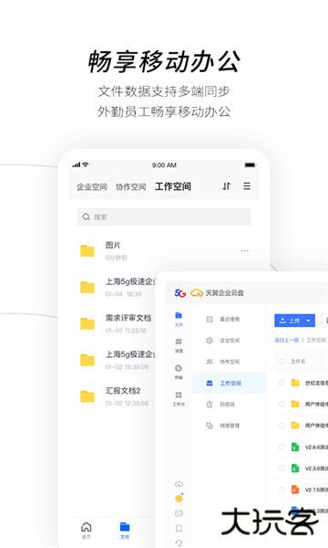
Task: Tick the checkbox for the V2.7.5 file
Action: [x=282, y=490]
